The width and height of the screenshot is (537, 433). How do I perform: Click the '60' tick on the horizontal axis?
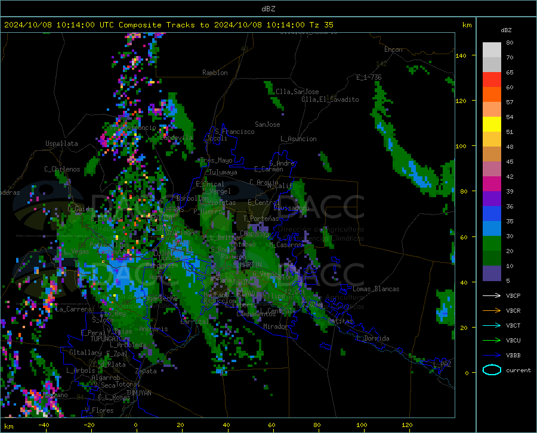point(271,425)
